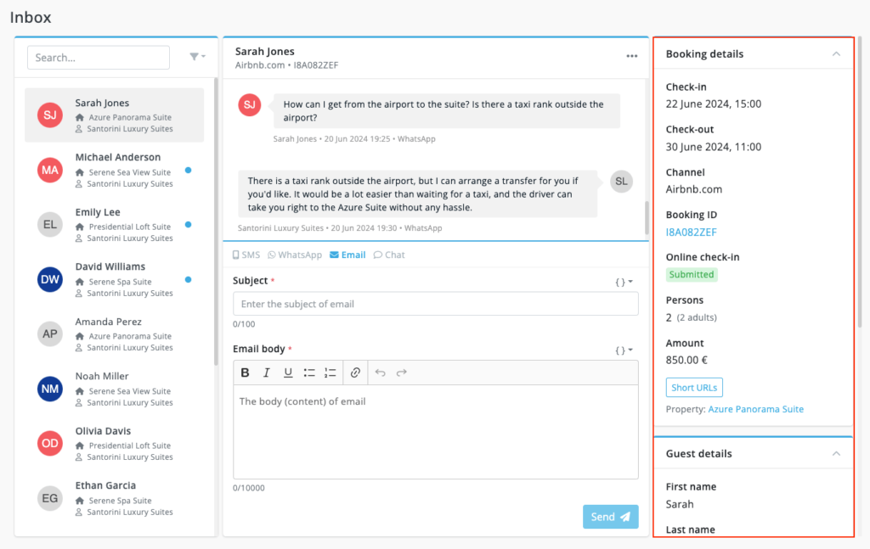The image size is (870, 549).
Task: Click unread dot on David Williams row
Action: pos(188,279)
